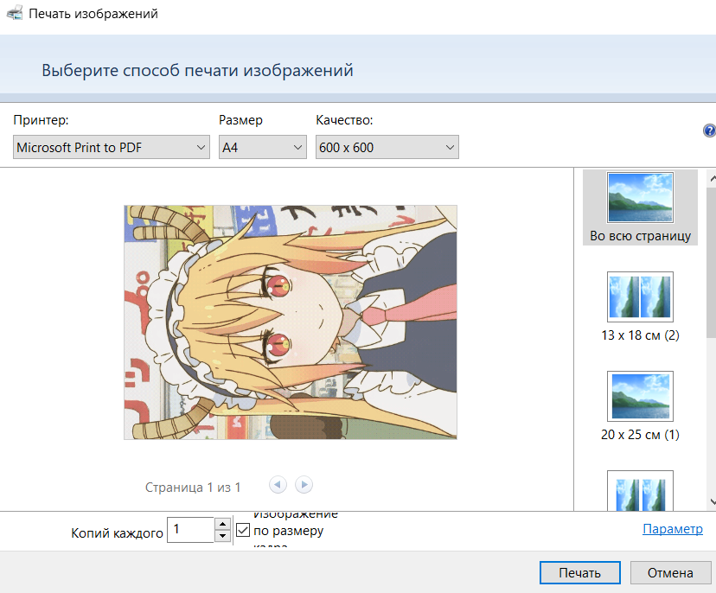The height and width of the screenshot is (593, 716).
Task: Click the Отмена button
Action: point(670,572)
